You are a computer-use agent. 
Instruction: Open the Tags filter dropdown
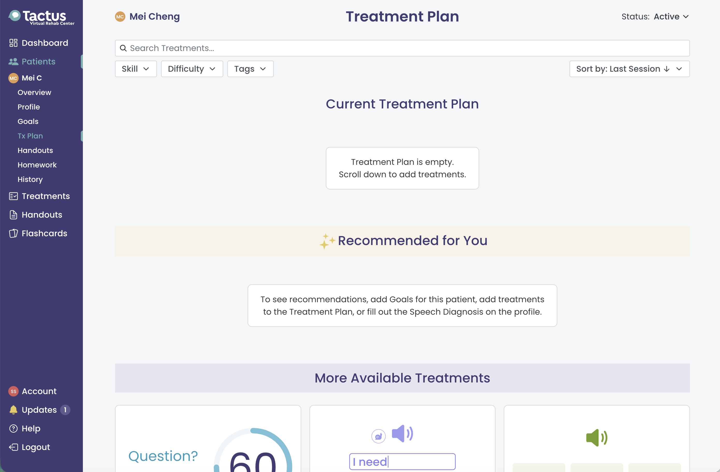pos(250,69)
